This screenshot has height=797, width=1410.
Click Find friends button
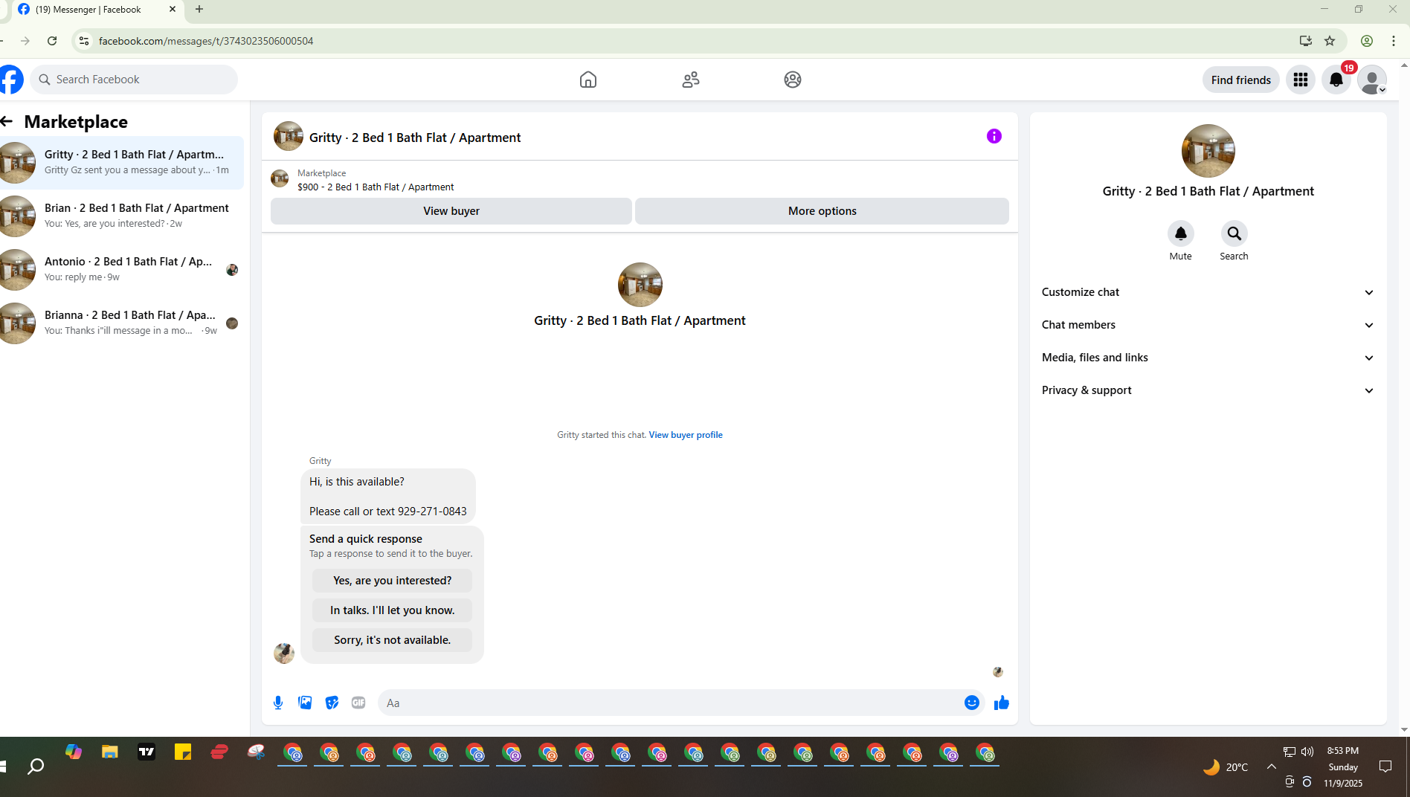coord(1240,80)
